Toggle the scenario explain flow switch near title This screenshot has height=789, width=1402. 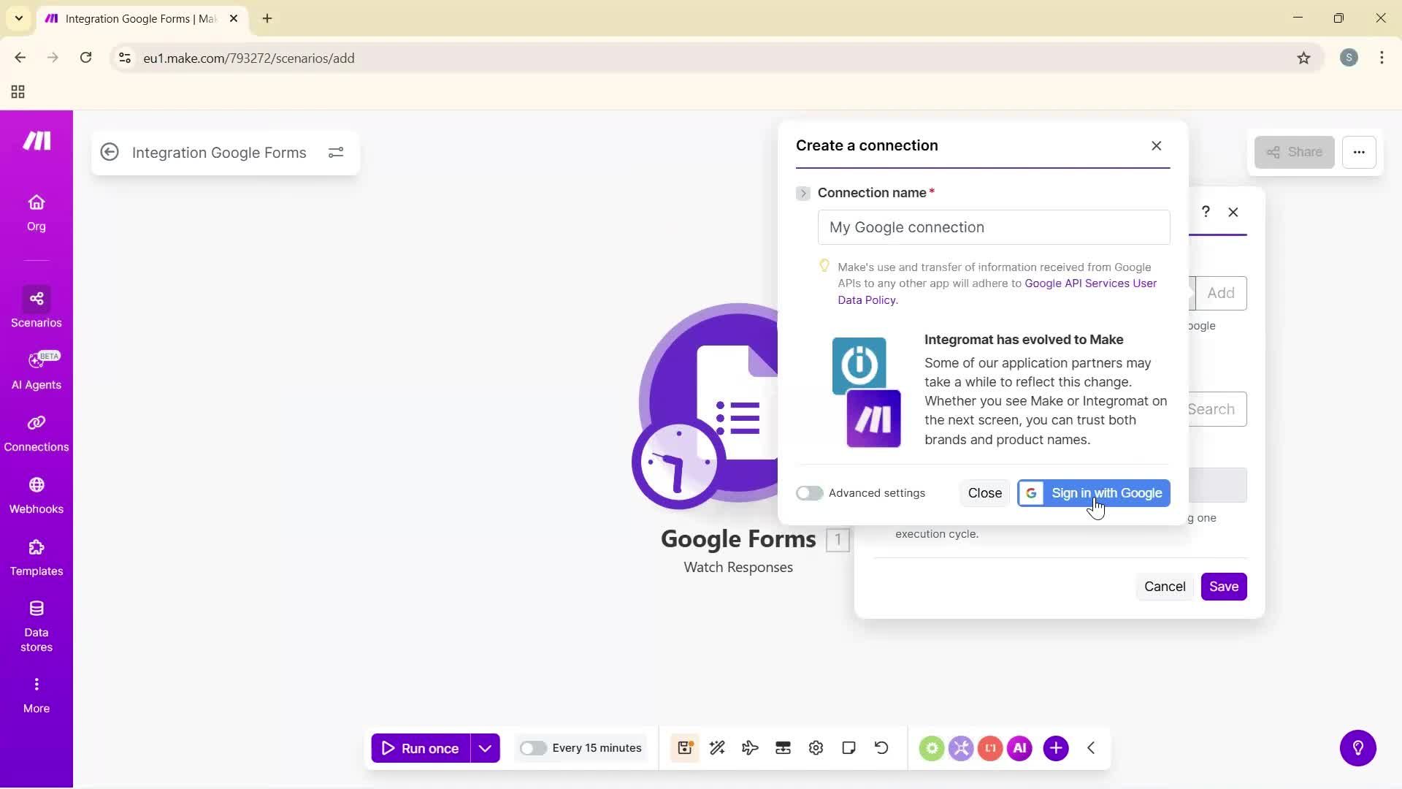coord(336,152)
